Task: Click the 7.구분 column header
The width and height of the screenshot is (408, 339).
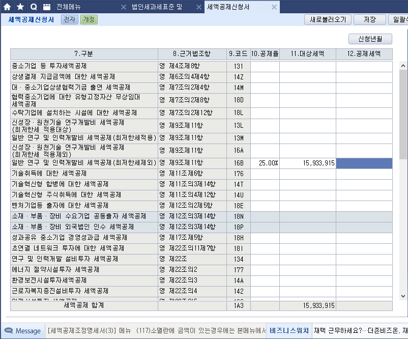Action: [84, 54]
